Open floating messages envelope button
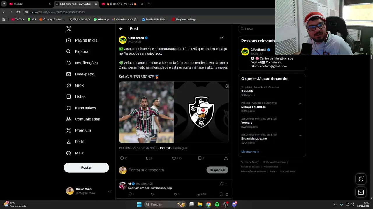The width and height of the screenshot is (373, 209). point(361,192)
